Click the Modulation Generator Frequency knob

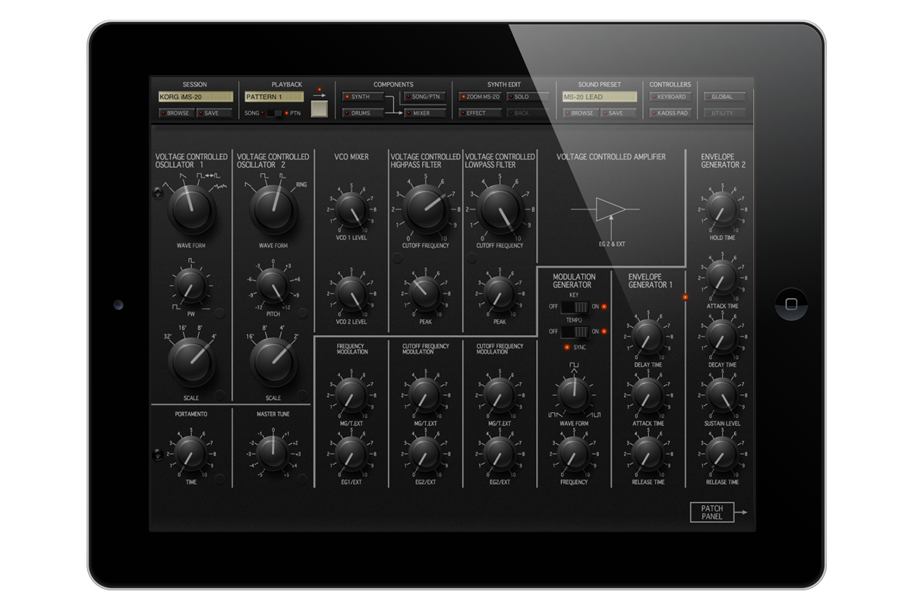point(574,453)
